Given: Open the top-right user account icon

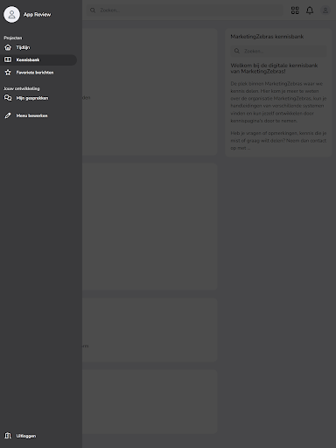Looking at the screenshot, I should coord(325,10).
